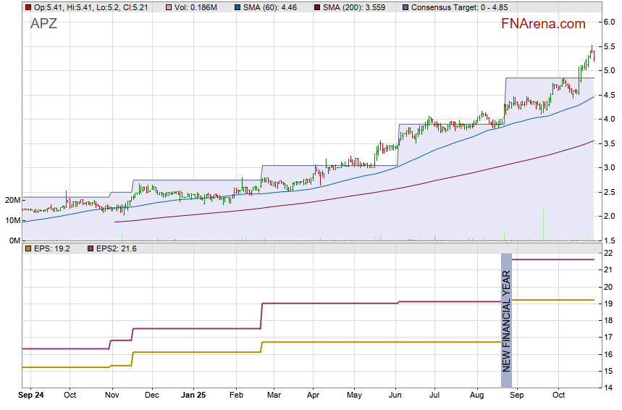Click the 6.0 price axis label
Screen dimensions: 622x410
click(608, 22)
